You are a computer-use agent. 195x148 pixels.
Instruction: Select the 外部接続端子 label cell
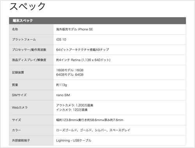pos(31,140)
